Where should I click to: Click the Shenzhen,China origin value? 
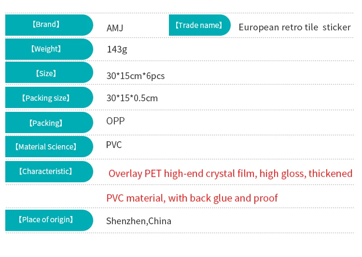[x=139, y=221]
